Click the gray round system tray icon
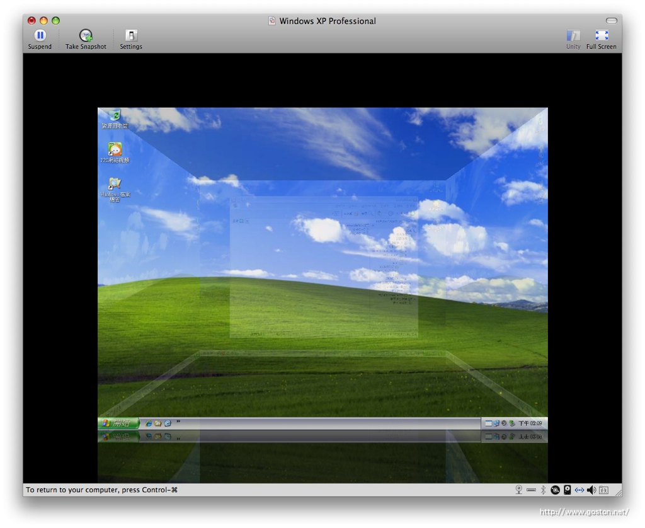 click(x=504, y=423)
